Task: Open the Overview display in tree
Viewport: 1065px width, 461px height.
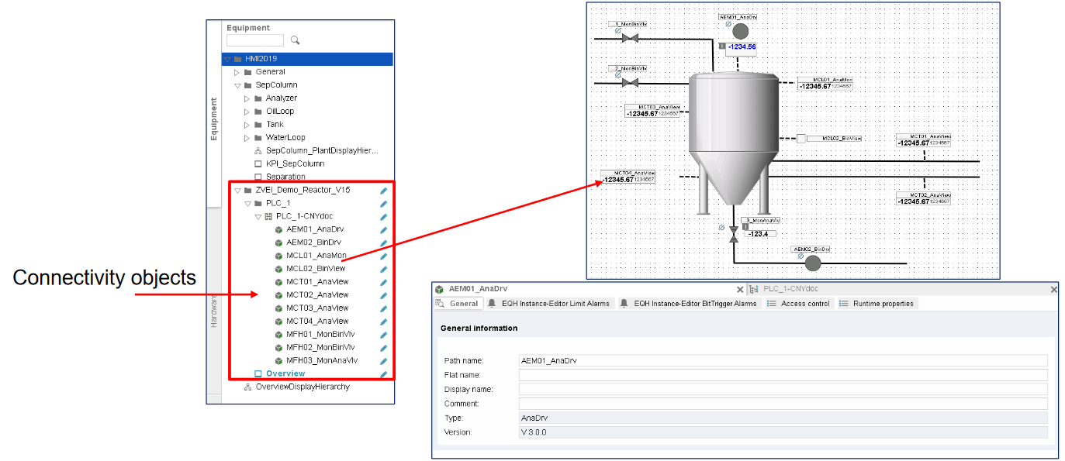Action: click(285, 373)
